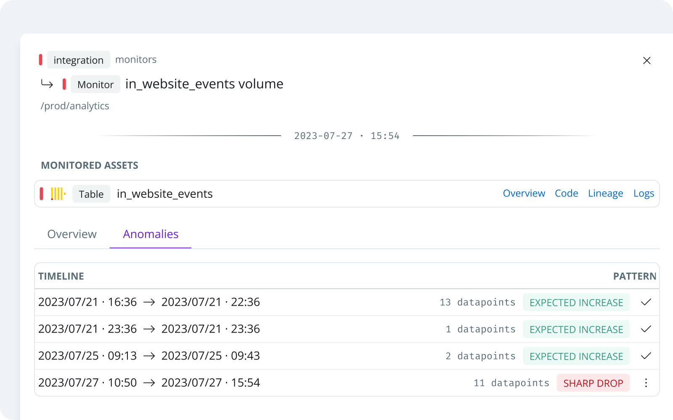This screenshot has width=673, height=420.
Task: Select the anomaly starting 2023/07/25 · 09:13
Action: click(347, 356)
